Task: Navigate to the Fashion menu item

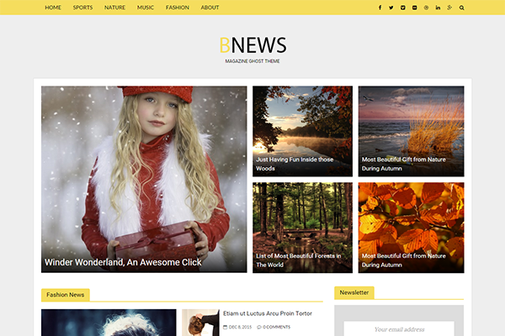Action: pyautogui.click(x=177, y=8)
